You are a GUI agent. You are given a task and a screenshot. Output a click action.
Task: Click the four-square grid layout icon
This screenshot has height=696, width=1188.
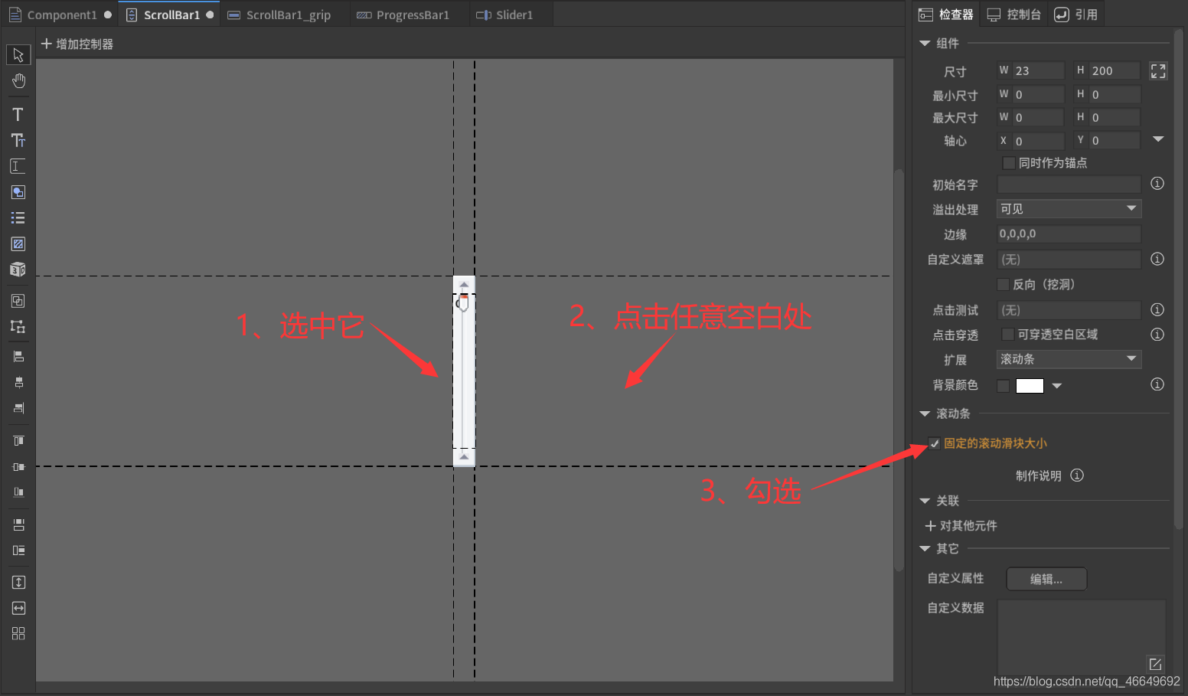(18, 633)
